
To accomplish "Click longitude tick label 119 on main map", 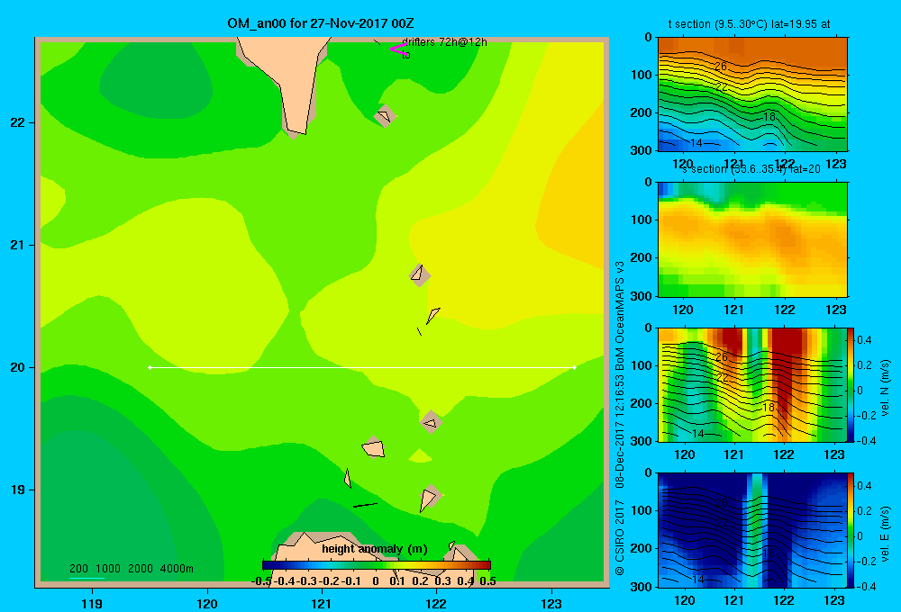I will 92,603.
